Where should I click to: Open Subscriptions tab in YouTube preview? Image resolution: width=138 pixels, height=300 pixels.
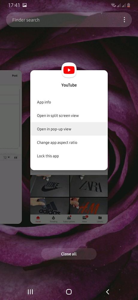[69, 219]
